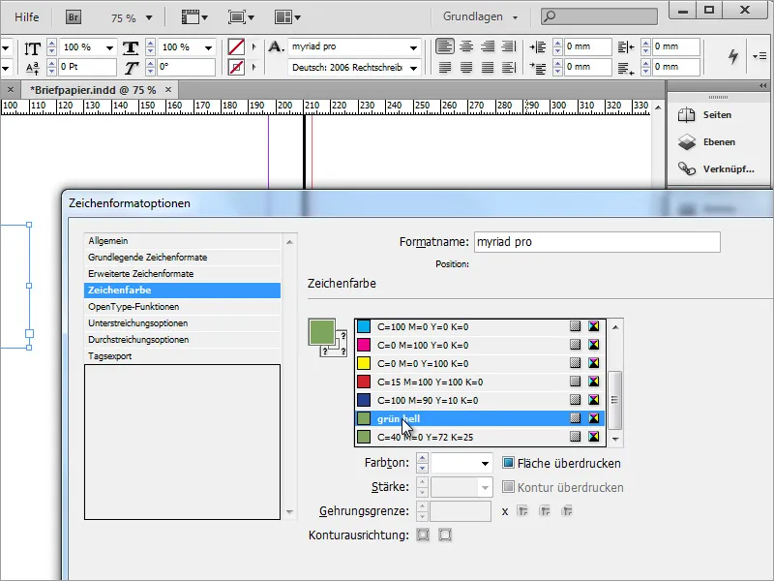
Task: Open the view options icon menu
Action: pyautogui.click(x=194, y=17)
